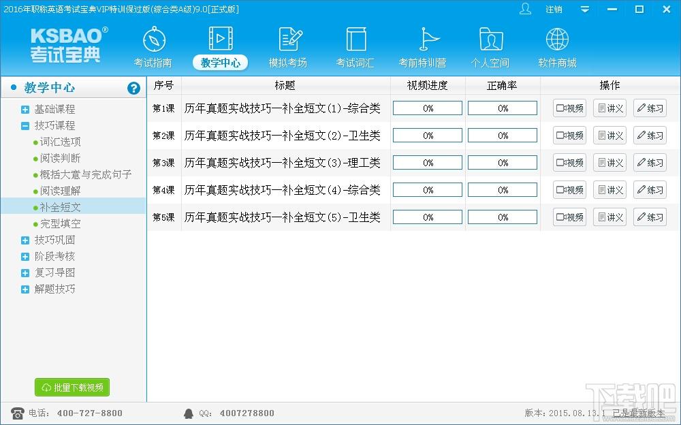Select 概括大意与完成句子 in the tree
The height and width of the screenshot is (425, 681).
tap(86, 174)
